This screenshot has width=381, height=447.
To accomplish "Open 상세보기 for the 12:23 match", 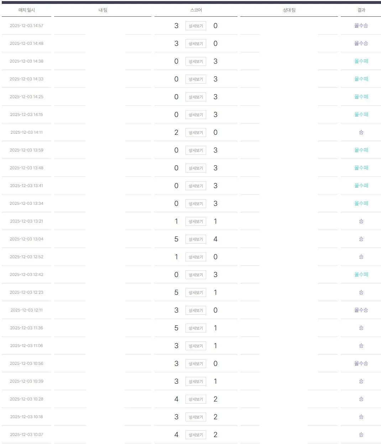I will click(x=195, y=293).
